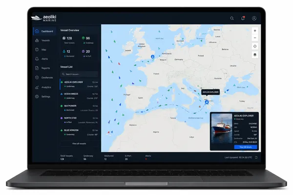The height and width of the screenshot is (195, 293).
Task: Click the AEOLIKI EXPLORER map tooltip label
Action: [210, 92]
